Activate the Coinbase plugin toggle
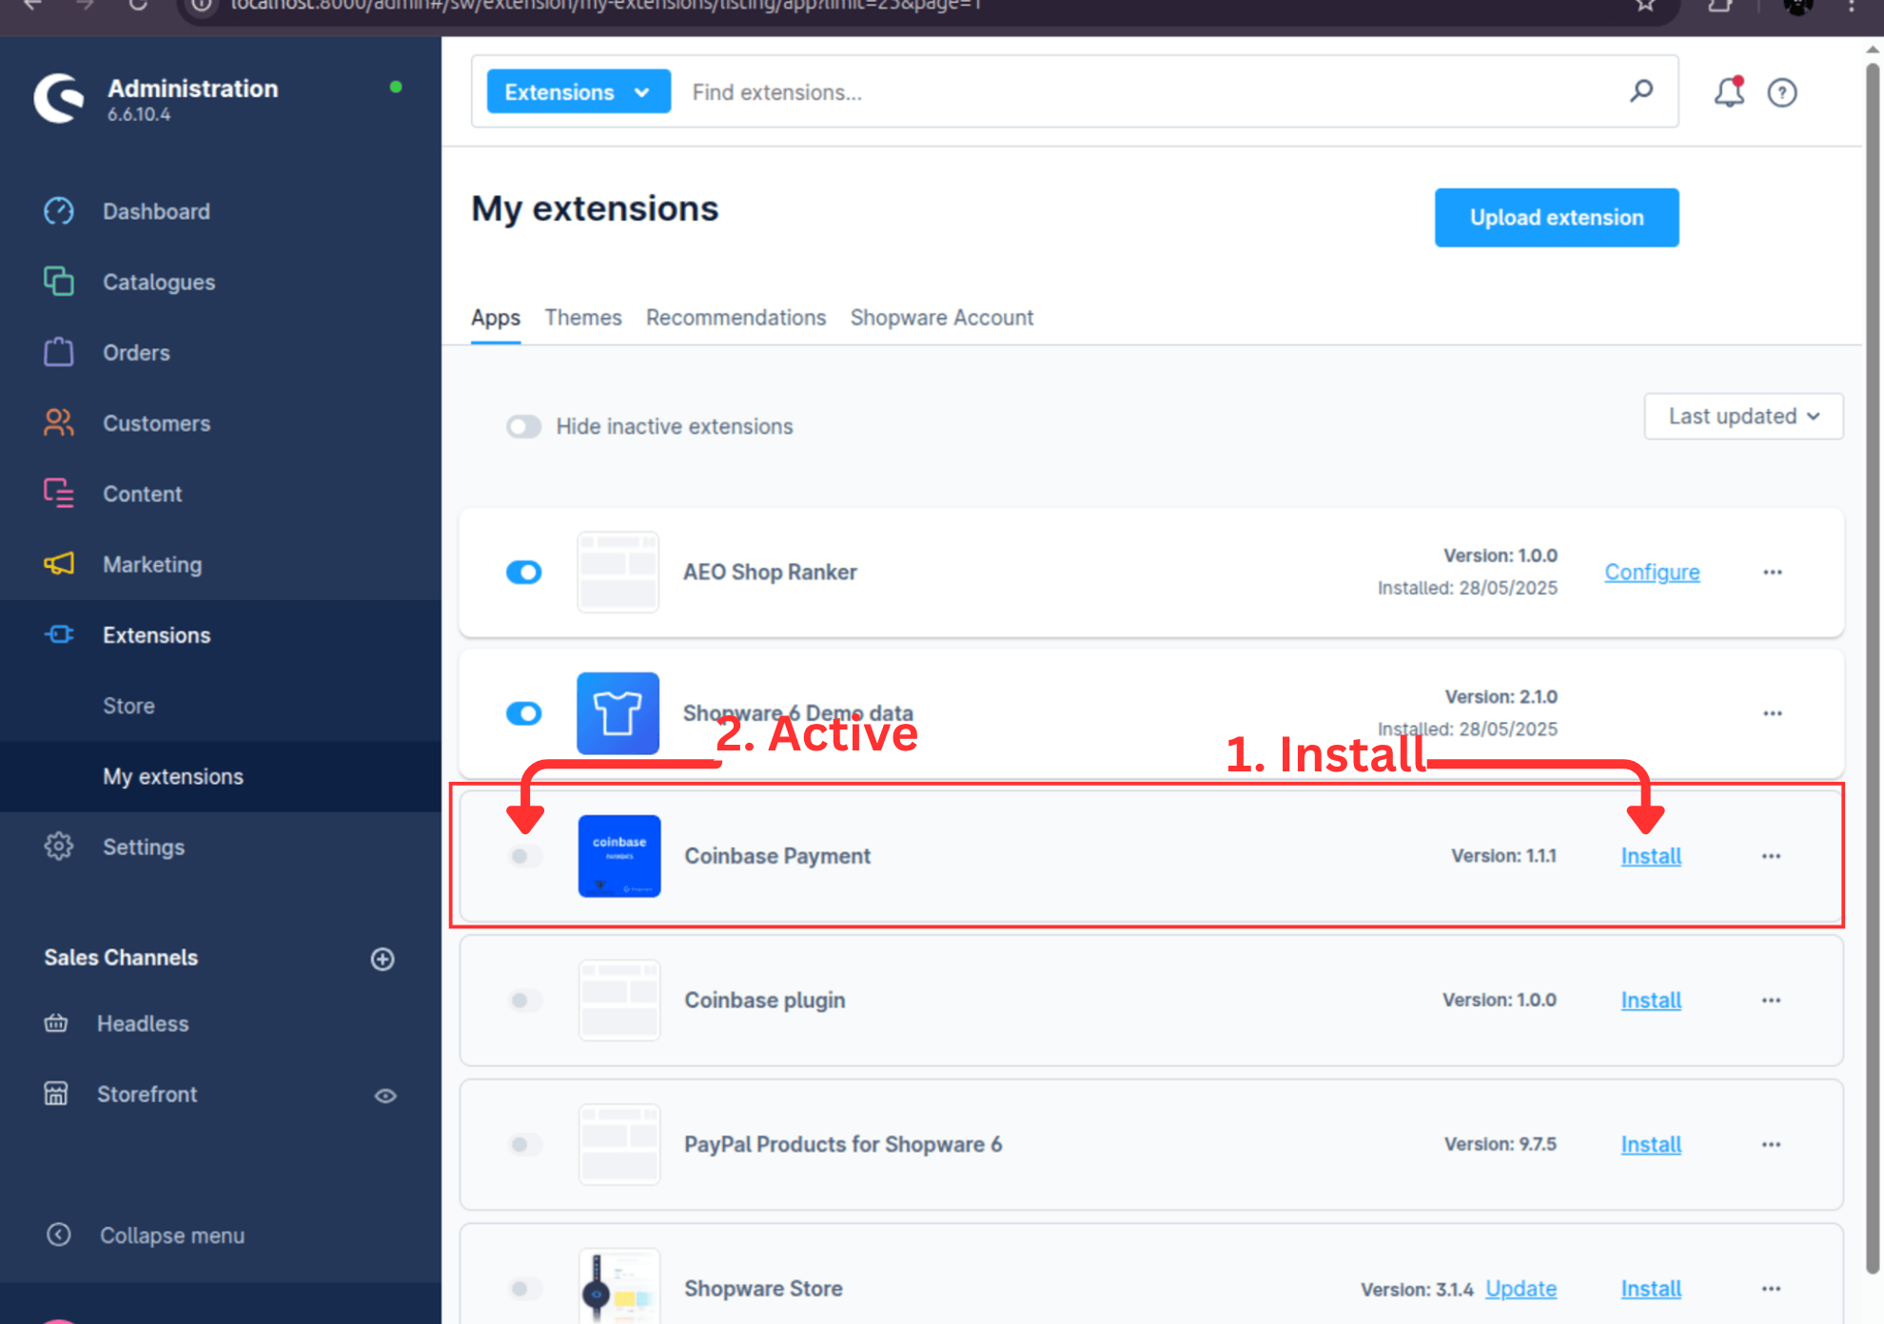Image resolution: width=1884 pixels, height=1324 pixels. click(x=525, y=1001)
